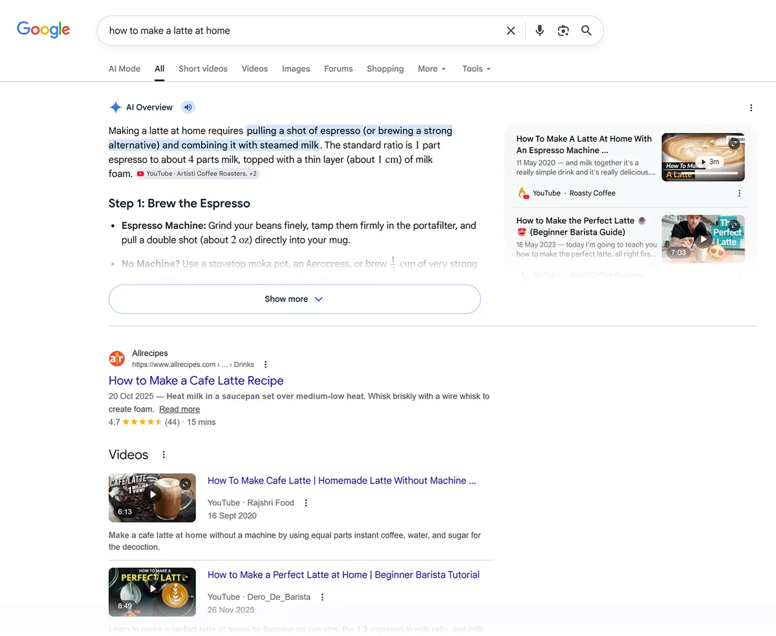The width and height of the screenshot is (776, 636).
Task: Open Google Lens image search icon
Action: (x=563, y=30)
